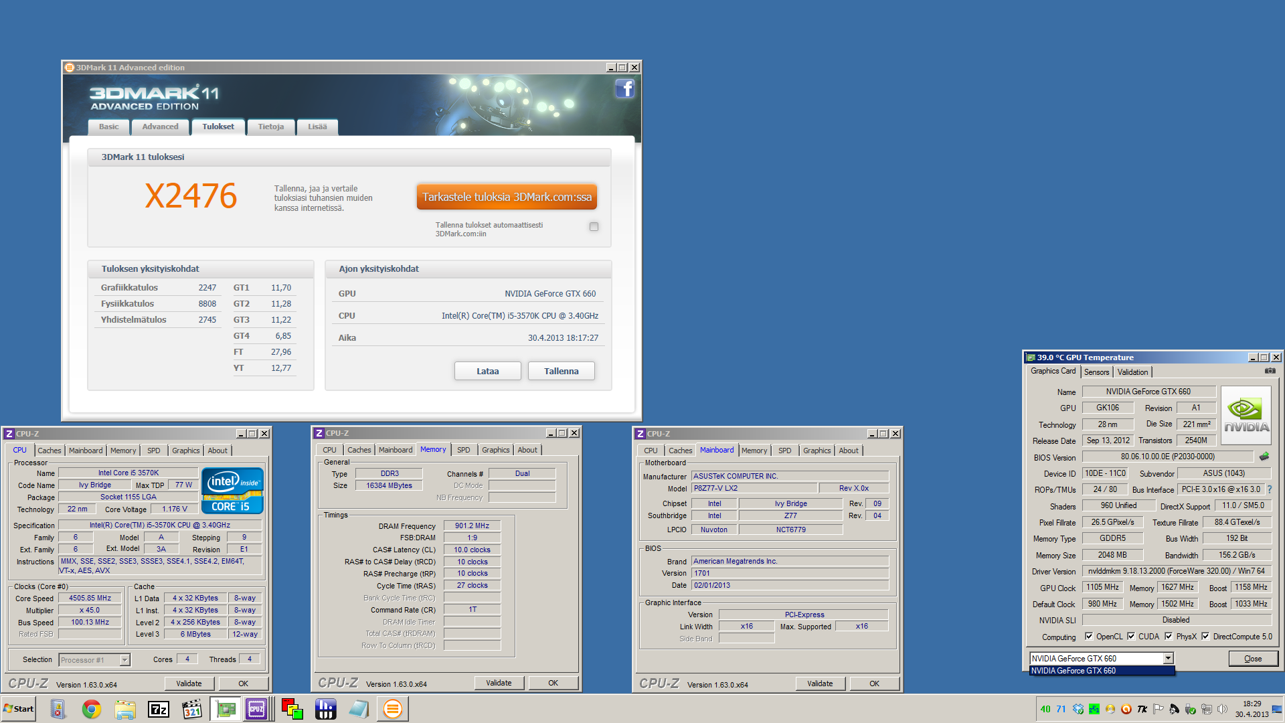The image size is (1285, 723).
Task: Open Media Player Classic 321 taskbar icon
Action: (x=192, y=709)
